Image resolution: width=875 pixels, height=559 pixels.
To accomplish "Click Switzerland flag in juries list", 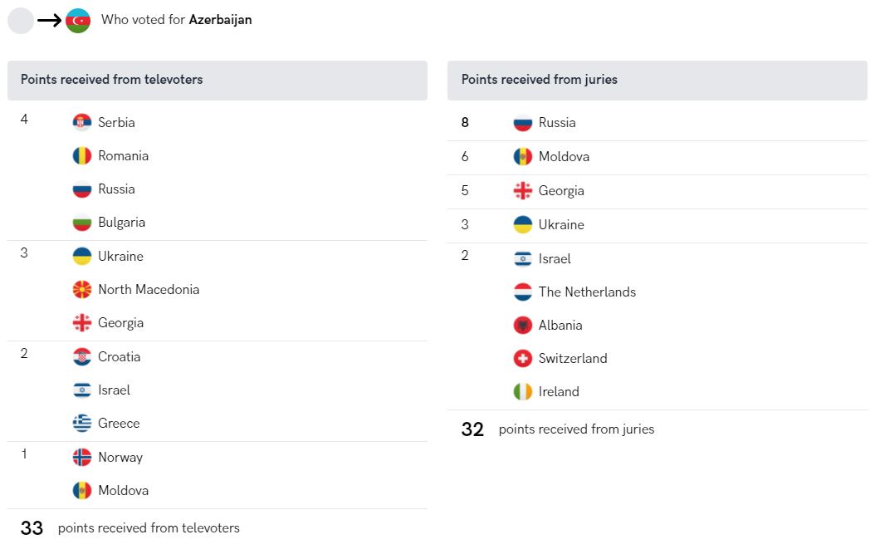I will (523, 359).
